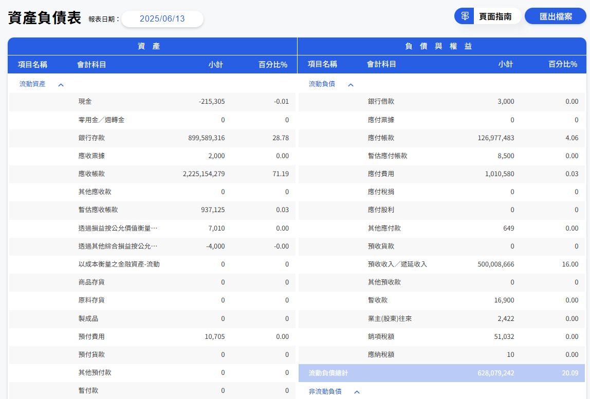
Task: Open the 報表日期 date field
Action: click(162, 19)
